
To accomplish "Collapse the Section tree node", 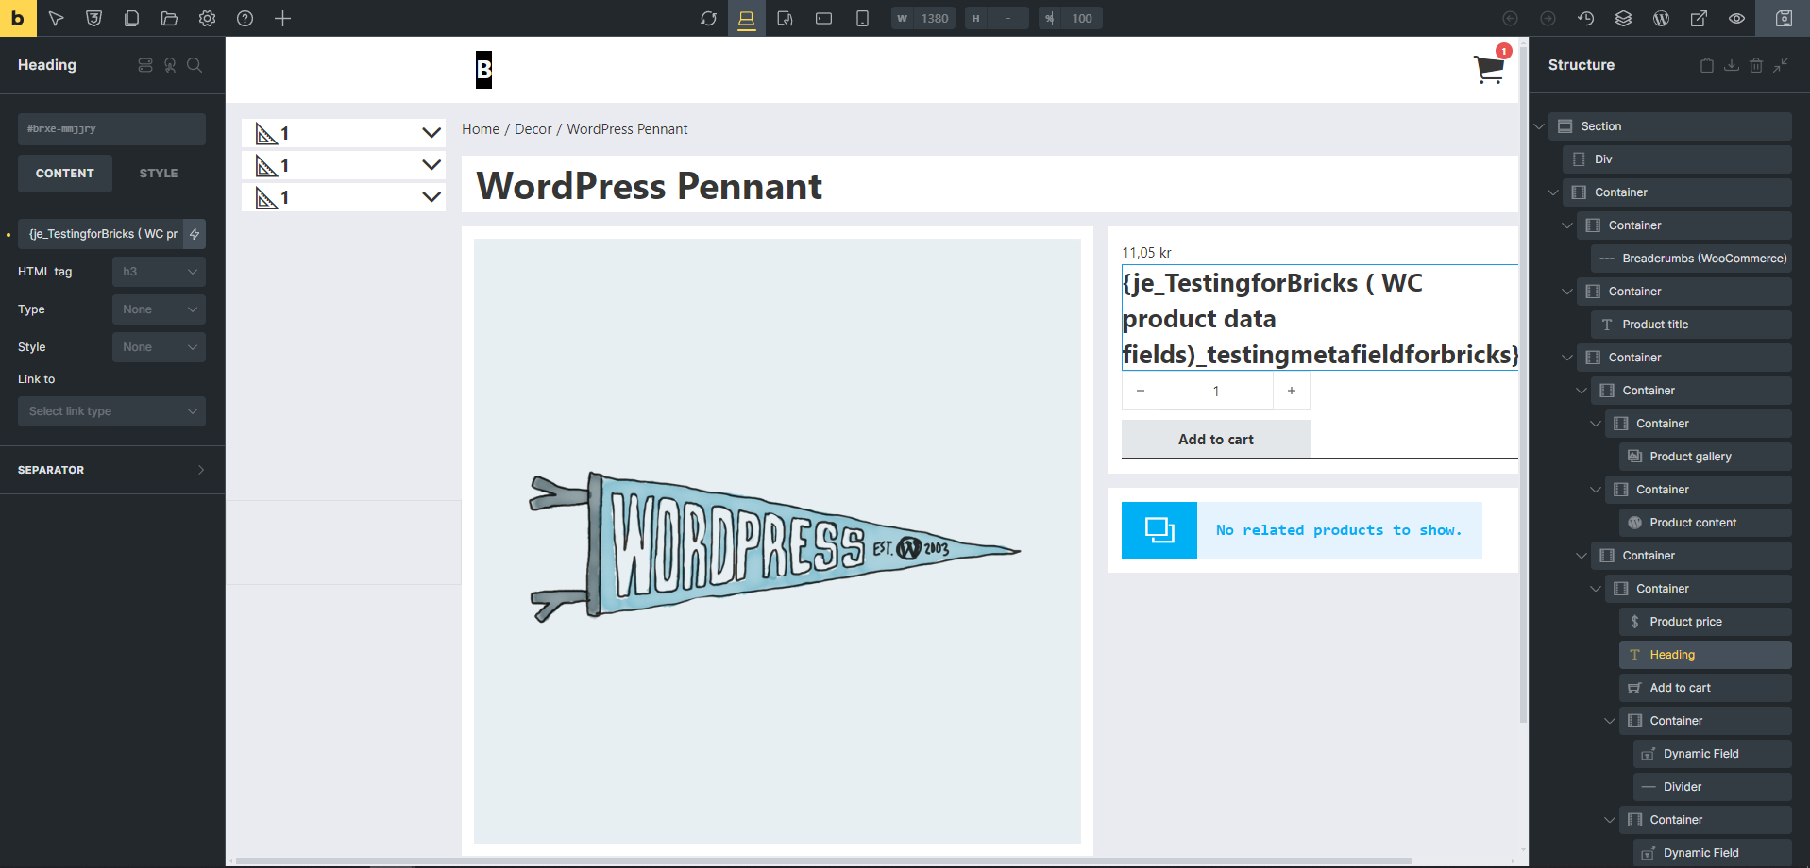I will 1539,126.
